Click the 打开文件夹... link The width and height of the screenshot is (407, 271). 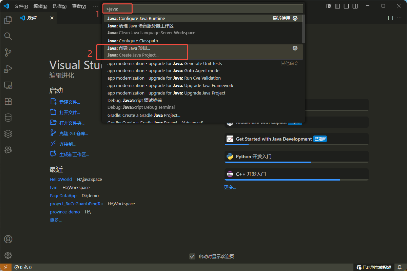(x=72, y=123)
